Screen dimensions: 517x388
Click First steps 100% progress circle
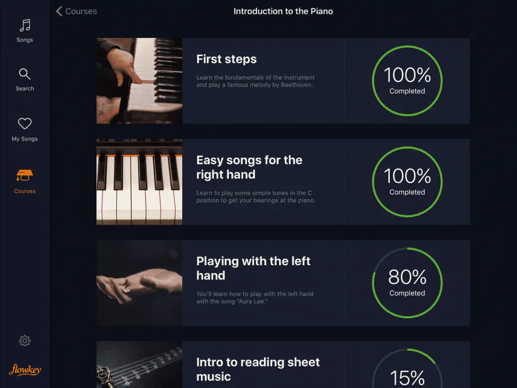point(407,81)
